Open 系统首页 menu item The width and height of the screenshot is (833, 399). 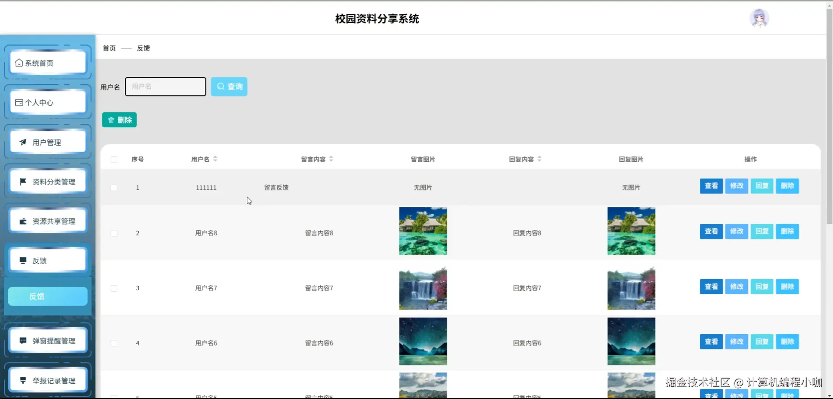coord(48,63)
